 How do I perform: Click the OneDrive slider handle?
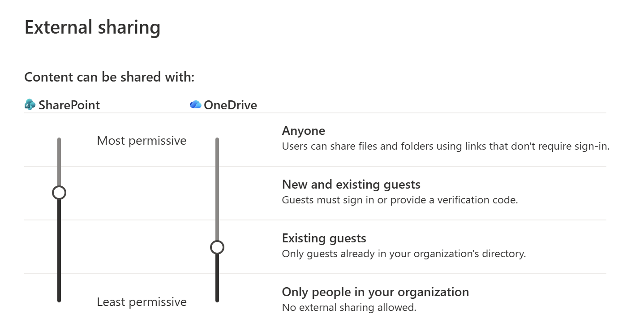tap(218, 247)
